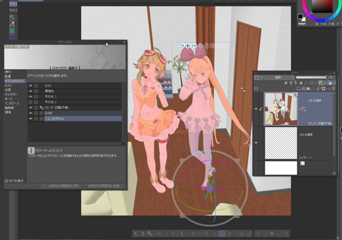342x240 pixels.
Task: Click the lock layer padlock icon in the Layers panel
Action: [x=301, y=83]
